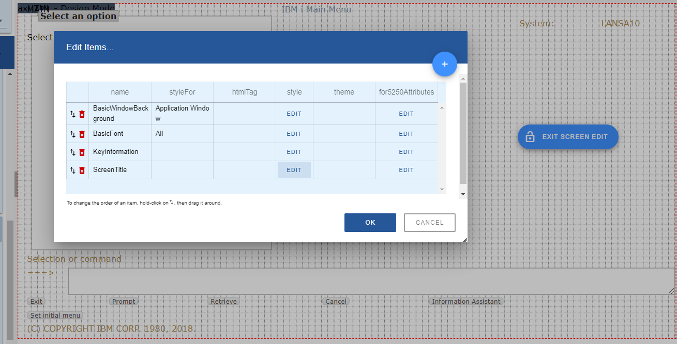This screenshot has height=344, width=677.
Task: Edit for5250Attributes of the BasicFont row
Action: (406, 134)
